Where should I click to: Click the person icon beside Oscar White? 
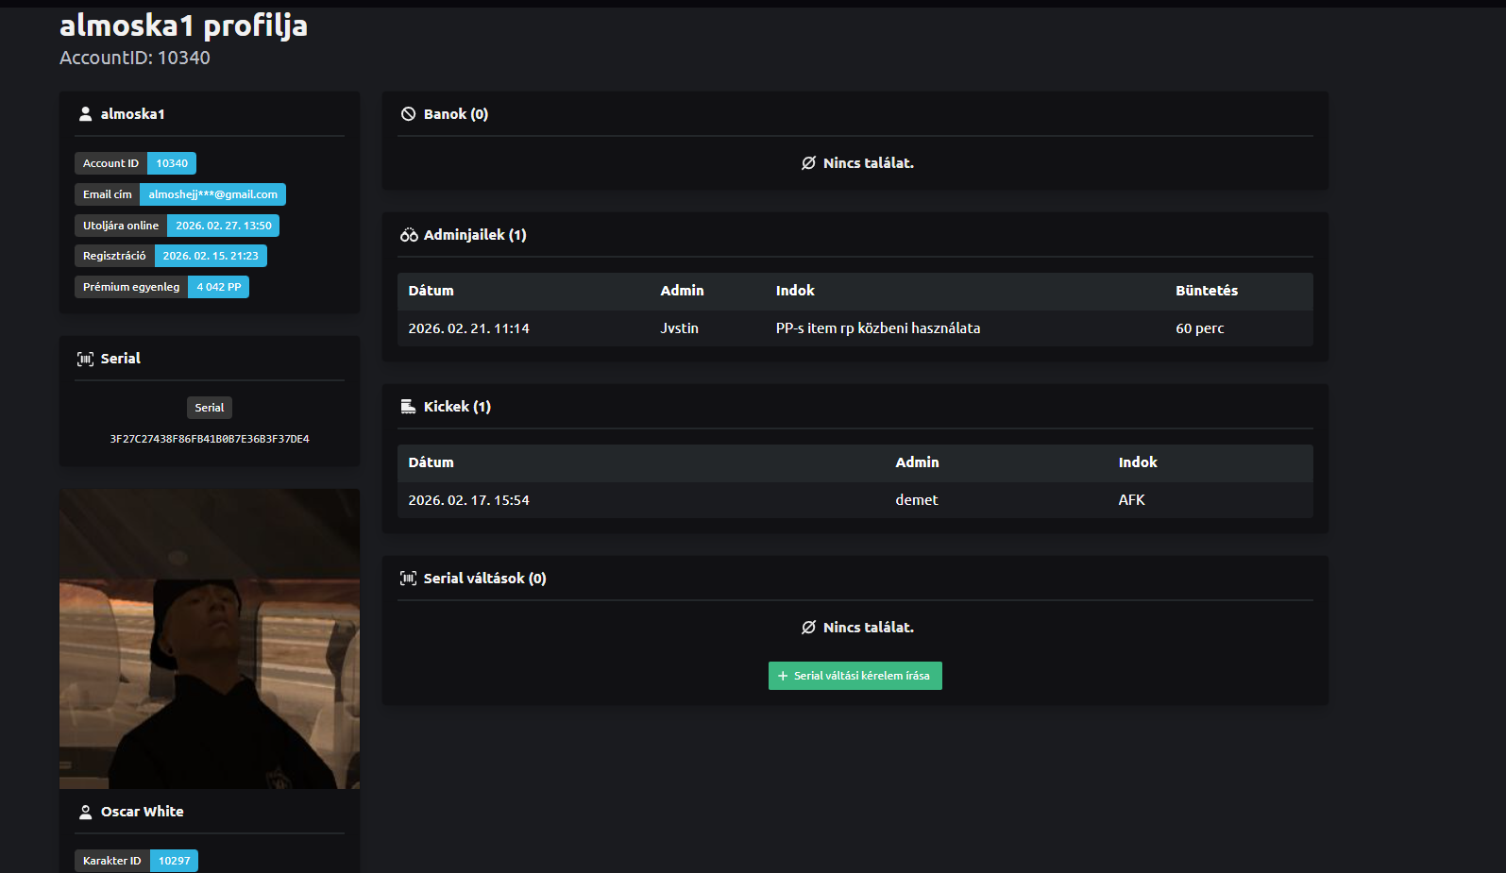point(85,812)
